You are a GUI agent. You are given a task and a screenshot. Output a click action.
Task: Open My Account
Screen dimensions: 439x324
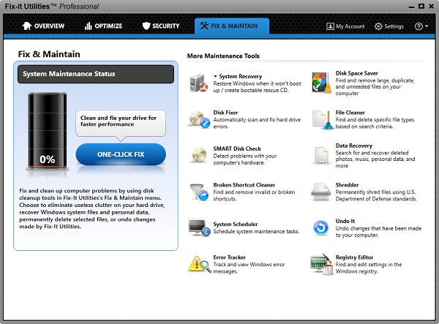click(345, 26)
